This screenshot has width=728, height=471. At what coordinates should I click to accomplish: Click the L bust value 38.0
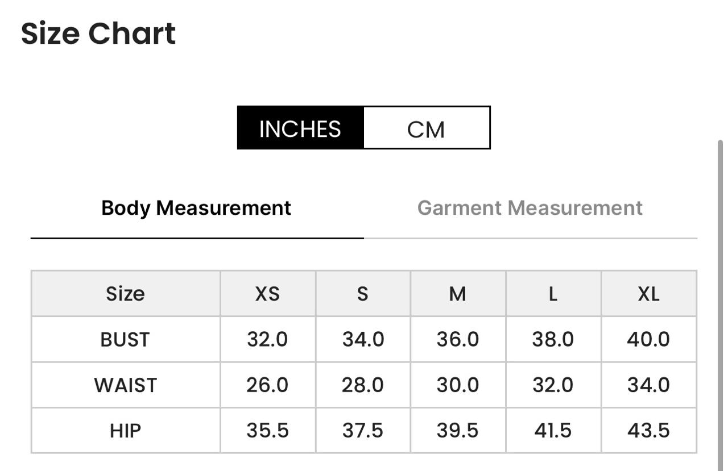point(553,339)
